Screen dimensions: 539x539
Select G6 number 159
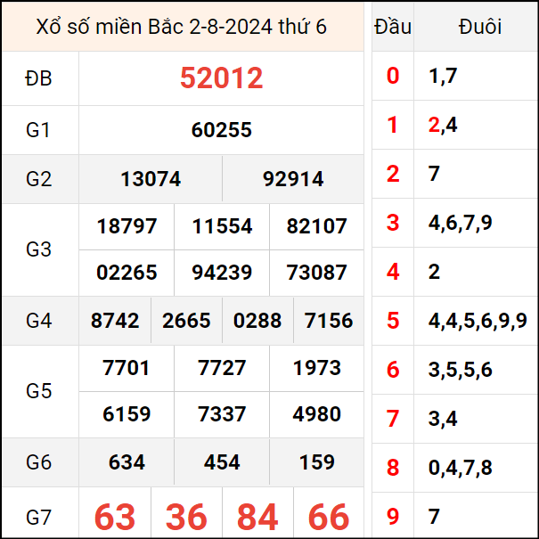317,462
